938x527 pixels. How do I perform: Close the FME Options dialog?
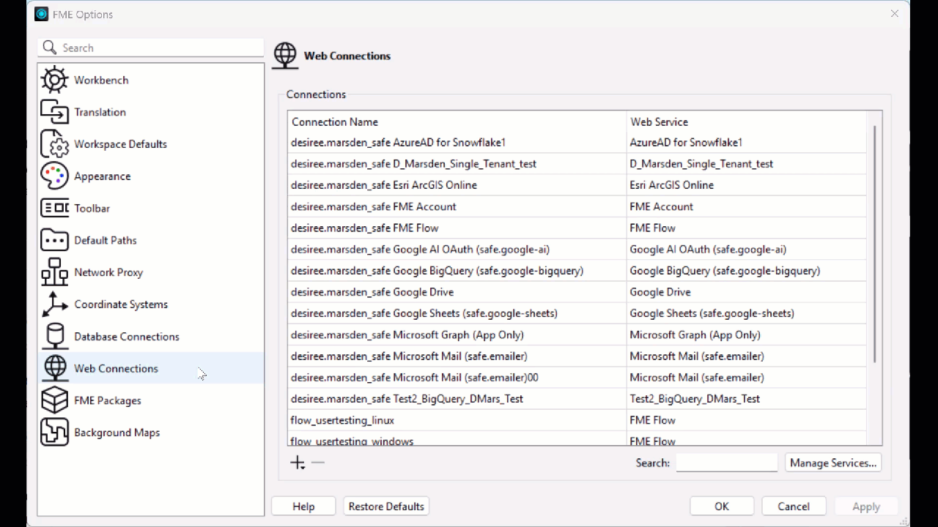(894, 14)
